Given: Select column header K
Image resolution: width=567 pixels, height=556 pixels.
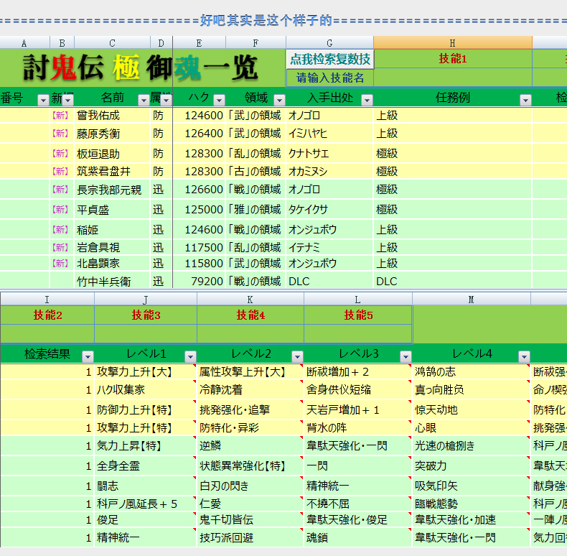Looking at the screenshot, I should click(250, 300).
